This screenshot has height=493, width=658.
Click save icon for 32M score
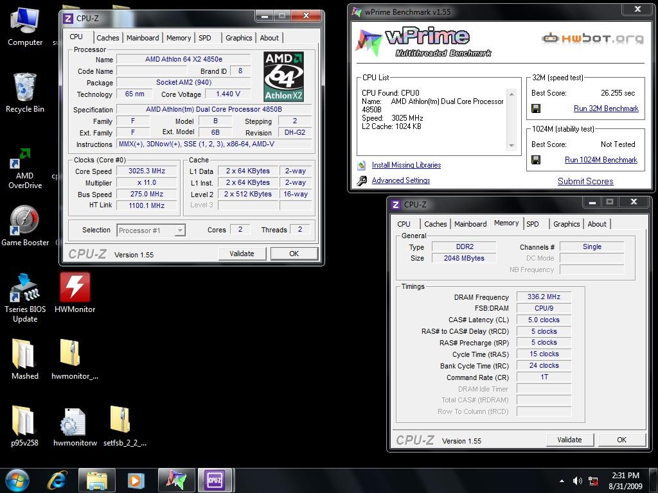[x=536, y=108]
